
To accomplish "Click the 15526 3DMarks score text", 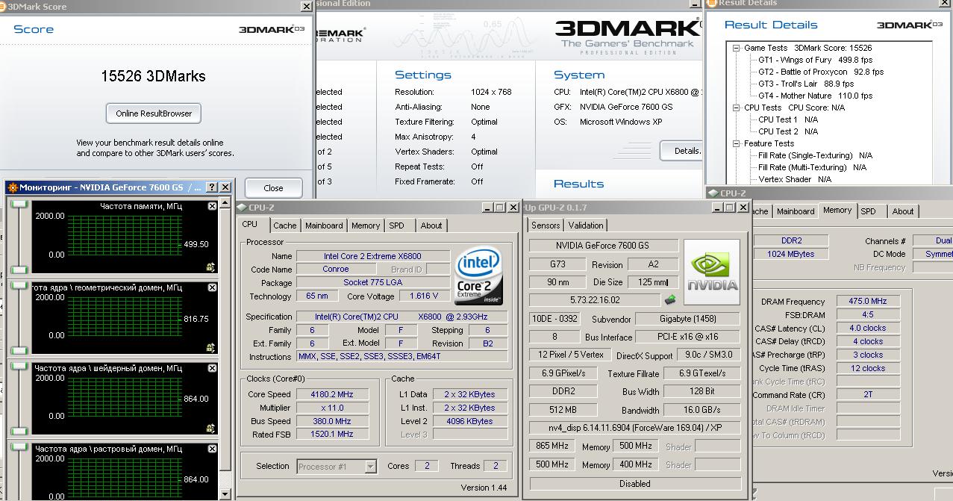I will point(153,76).
